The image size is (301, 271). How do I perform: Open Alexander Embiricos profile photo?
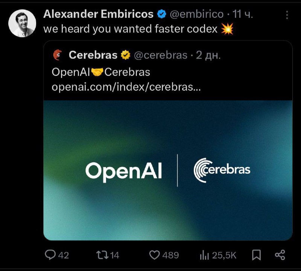[22, 23]
